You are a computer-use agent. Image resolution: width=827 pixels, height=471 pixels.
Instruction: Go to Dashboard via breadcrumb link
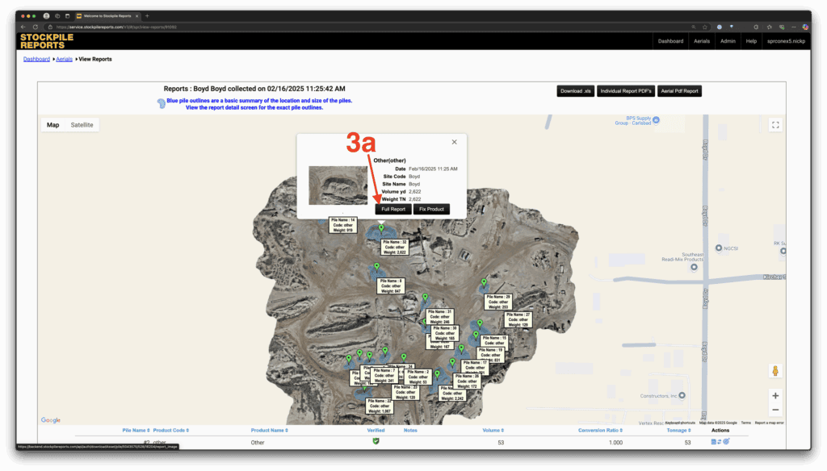click(x=36, y=59)
